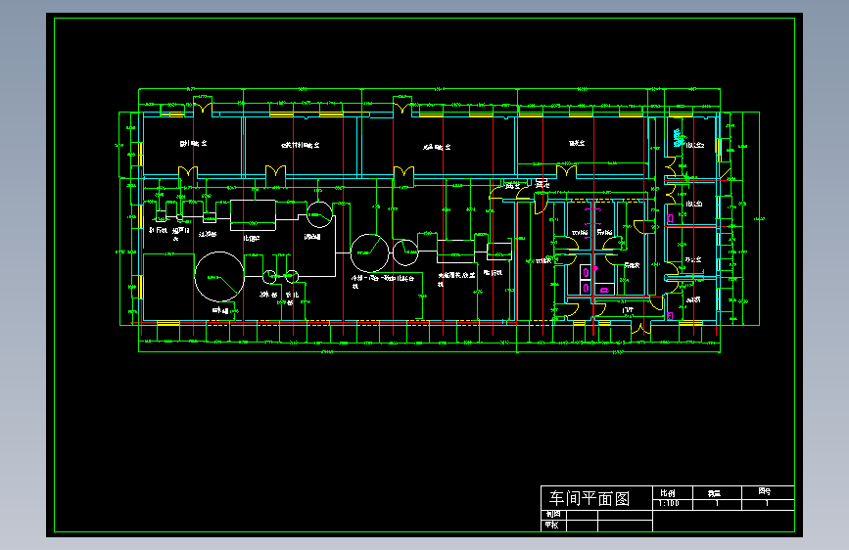Click the 办公室 room label

click(x=693, y=260)
